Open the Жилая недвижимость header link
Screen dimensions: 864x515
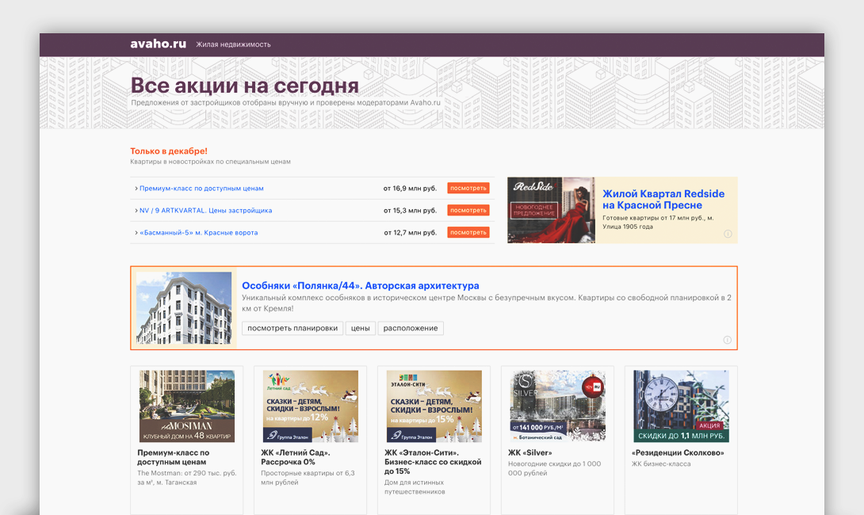233,44
